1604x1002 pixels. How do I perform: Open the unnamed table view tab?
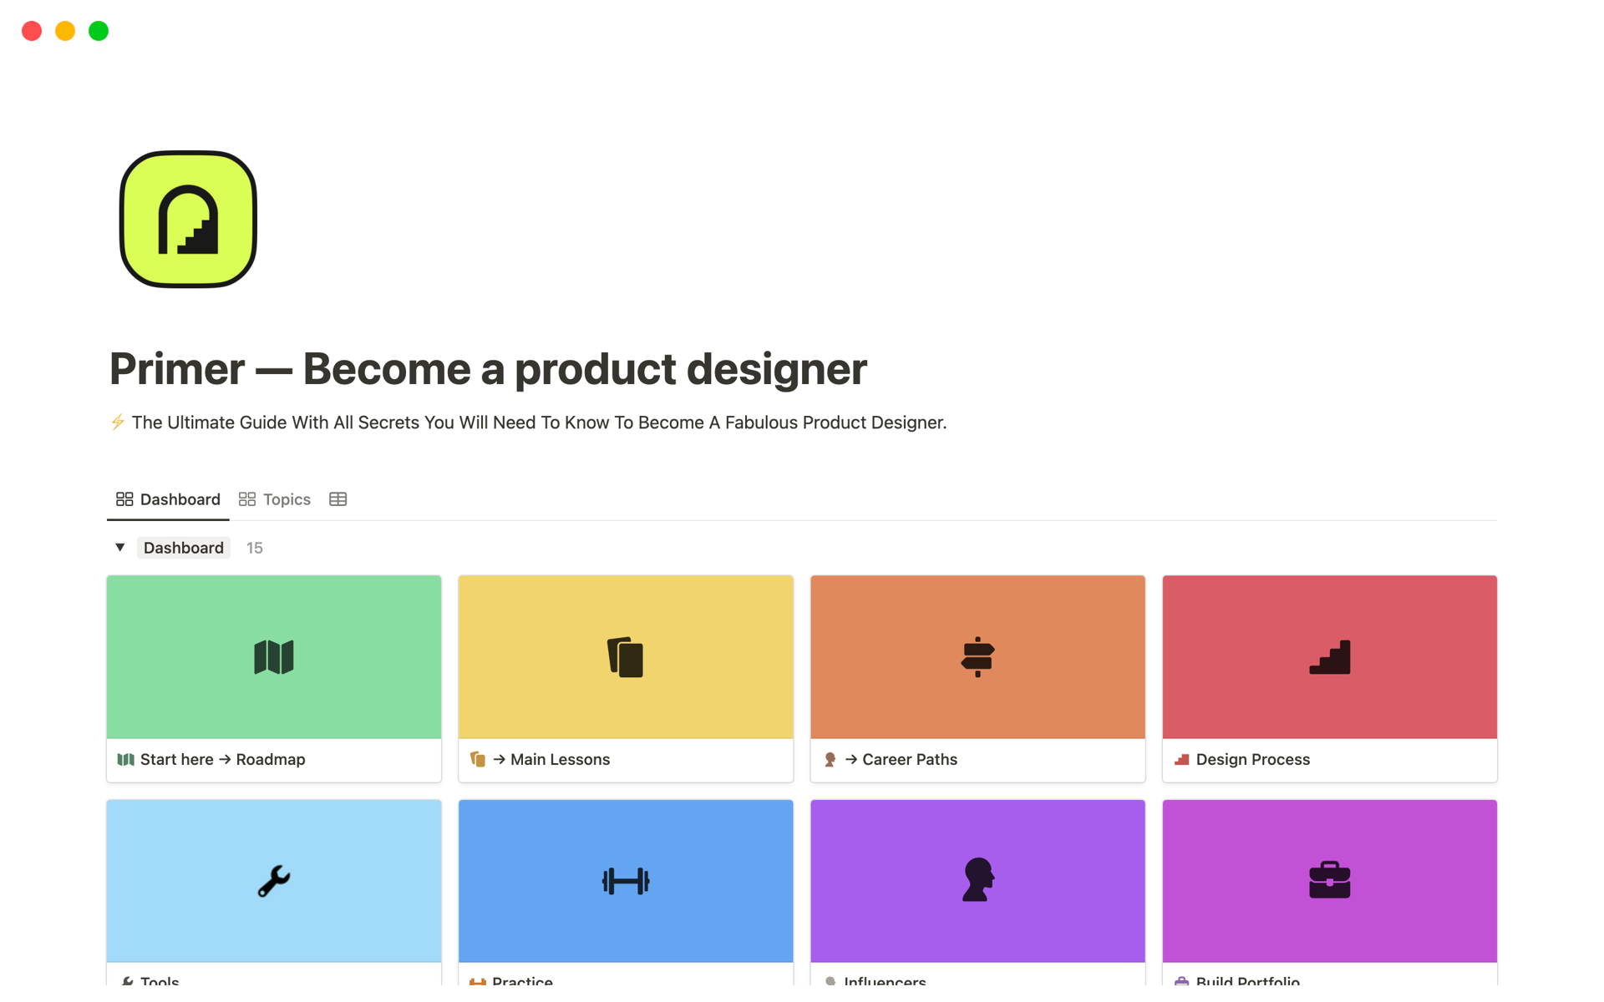[x=338, y=499]
